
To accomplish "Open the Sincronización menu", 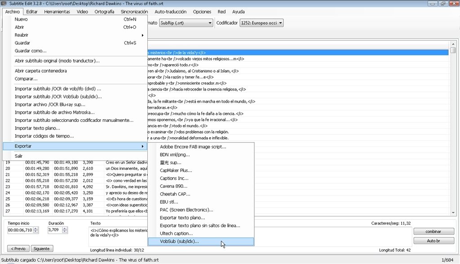I will point(134,12).
